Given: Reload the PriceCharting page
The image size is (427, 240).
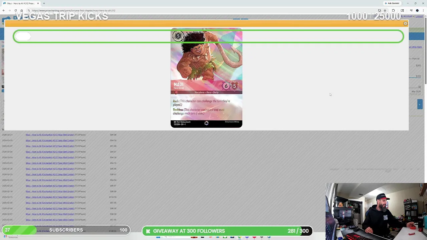Looking at the screenshot, I should click(x=16, y=10).
